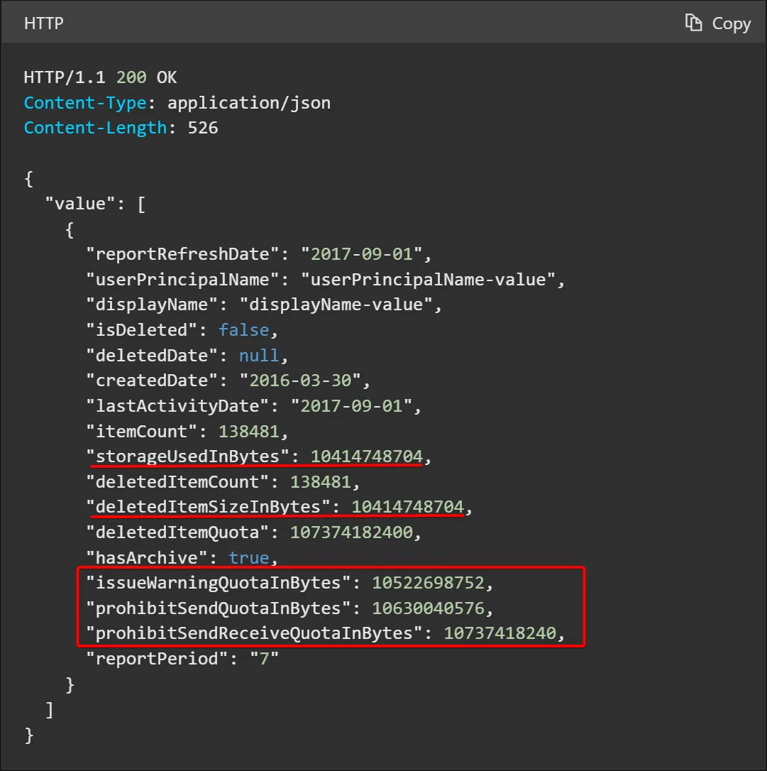This screenshot has height=771, width=767.
Task: Click the OK status text
Action: [167, 77]
